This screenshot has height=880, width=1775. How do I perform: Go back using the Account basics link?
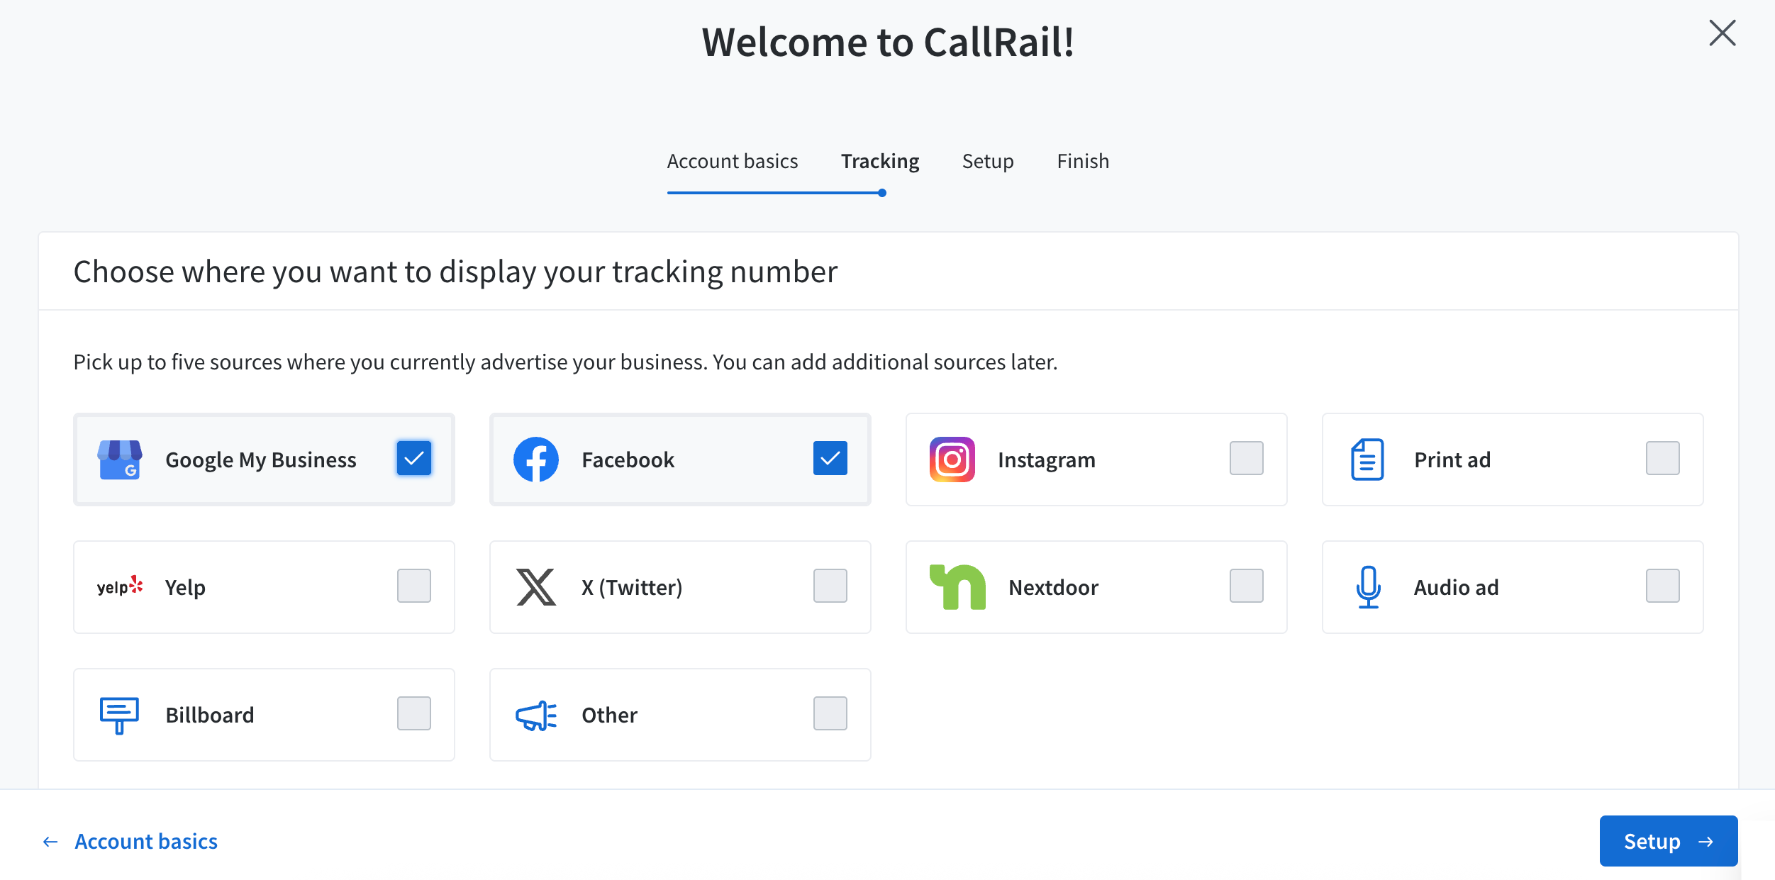click(145, 841)
